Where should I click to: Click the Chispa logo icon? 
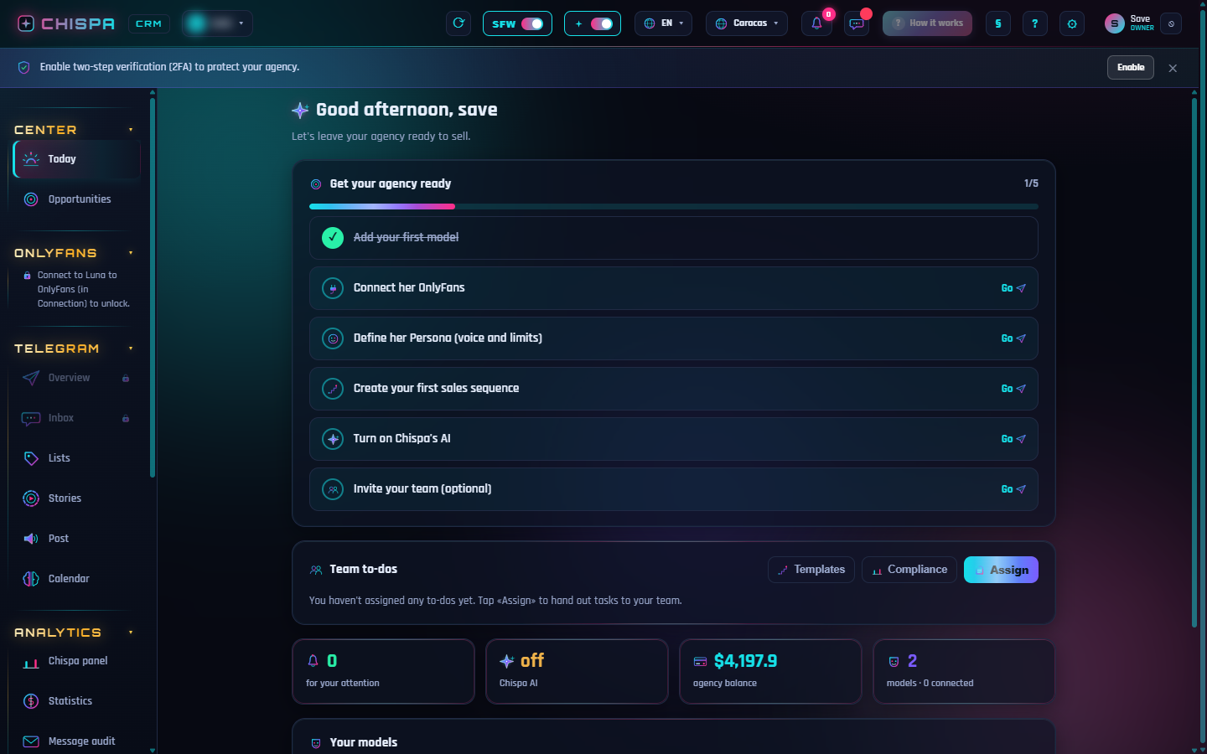[26, 23]
